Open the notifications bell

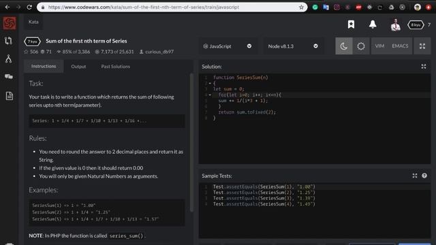click(x=373, y=24)
